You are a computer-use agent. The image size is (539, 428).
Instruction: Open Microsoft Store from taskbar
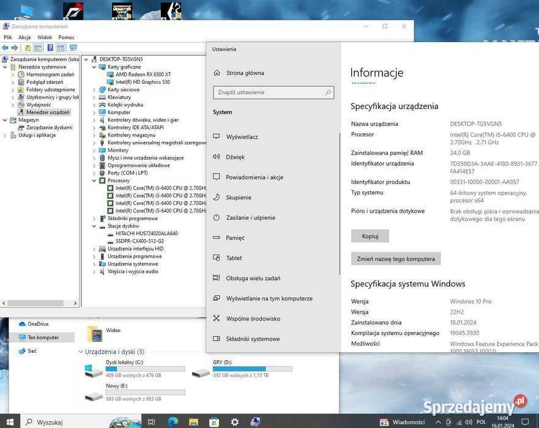[x=214, y=422]
